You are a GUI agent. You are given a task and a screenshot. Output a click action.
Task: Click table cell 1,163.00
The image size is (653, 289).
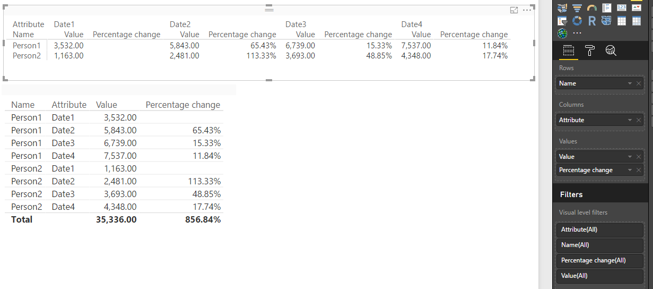[120, 168]
